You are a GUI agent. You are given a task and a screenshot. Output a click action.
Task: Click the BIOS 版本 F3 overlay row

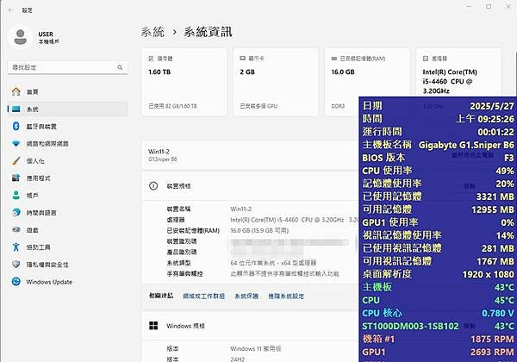click(438, 158)
